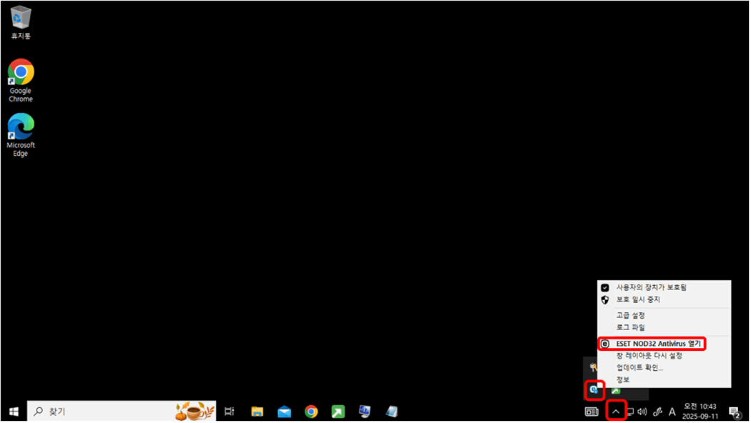Select '업데이트 확인...' in the ESET menu
Image resolution: width=751 pixels, height=423 pixels.
(x=639, y=367)
